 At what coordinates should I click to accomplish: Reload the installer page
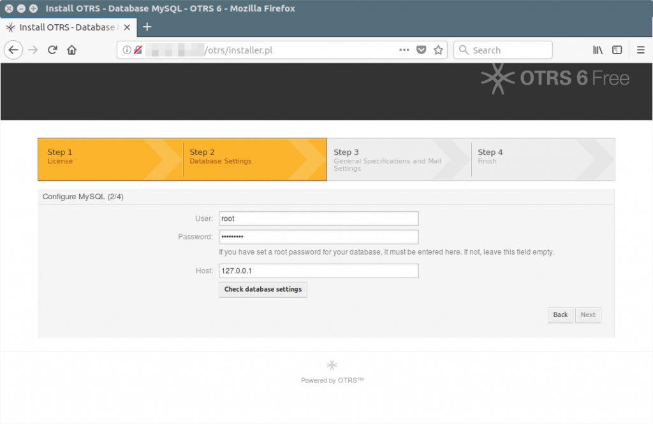52,50
